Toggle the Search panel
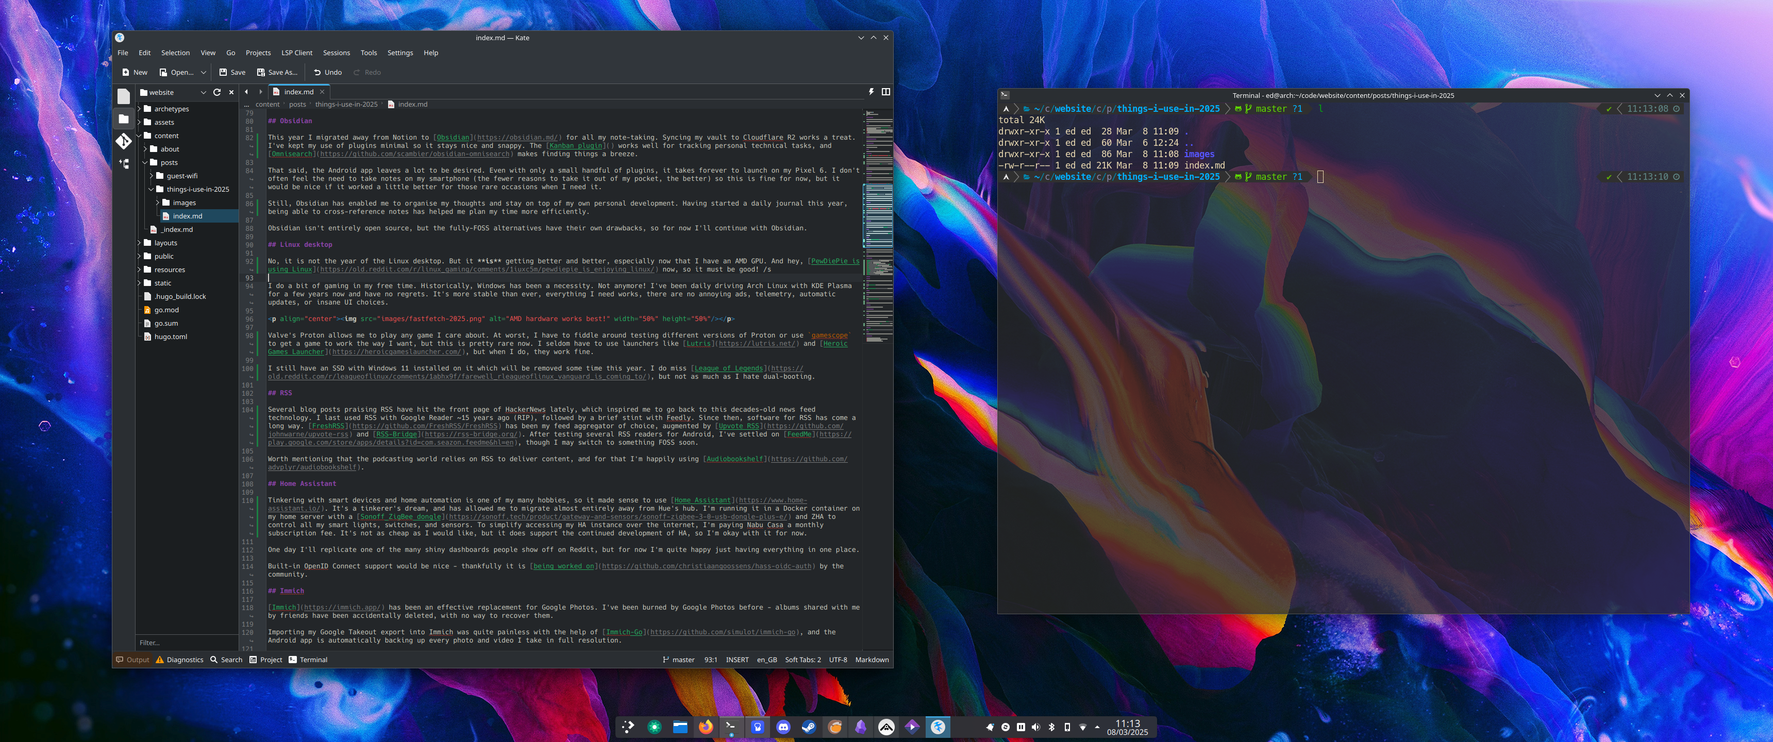 [226, 660]
